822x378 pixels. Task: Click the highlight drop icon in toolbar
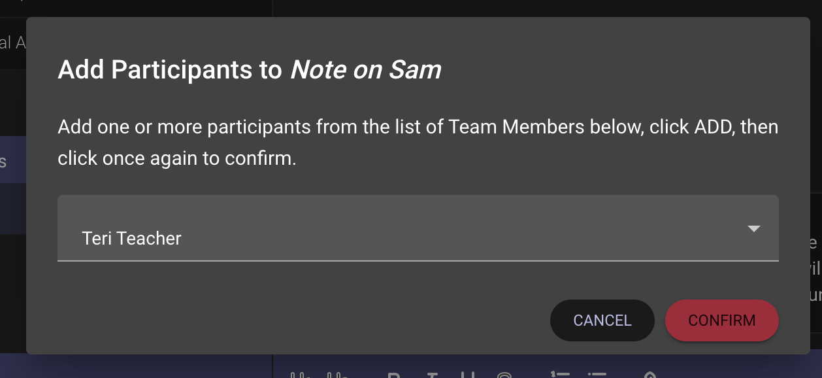tap(650, 375)
